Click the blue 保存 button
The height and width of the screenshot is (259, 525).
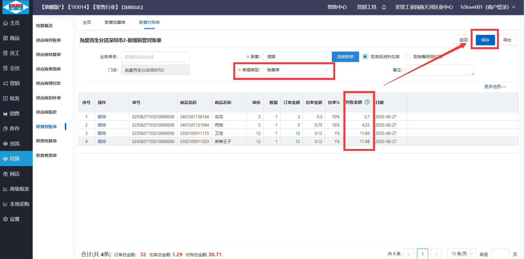485,40
